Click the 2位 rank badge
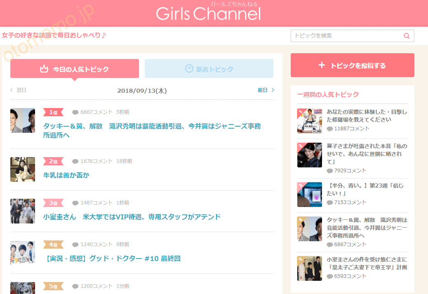This screenshot has width=428, height=294. click(x=53, y=161)
